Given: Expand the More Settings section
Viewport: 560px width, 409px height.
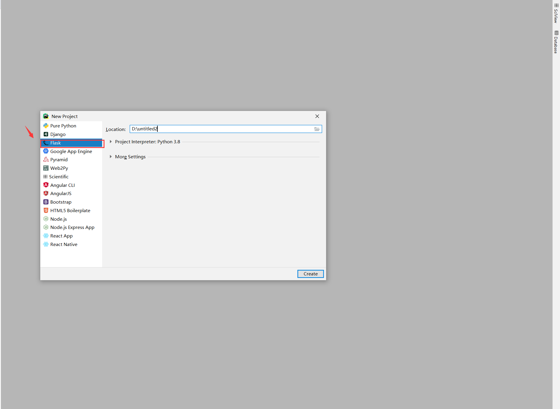Looking at the screenshot, I should pos(111,157).
